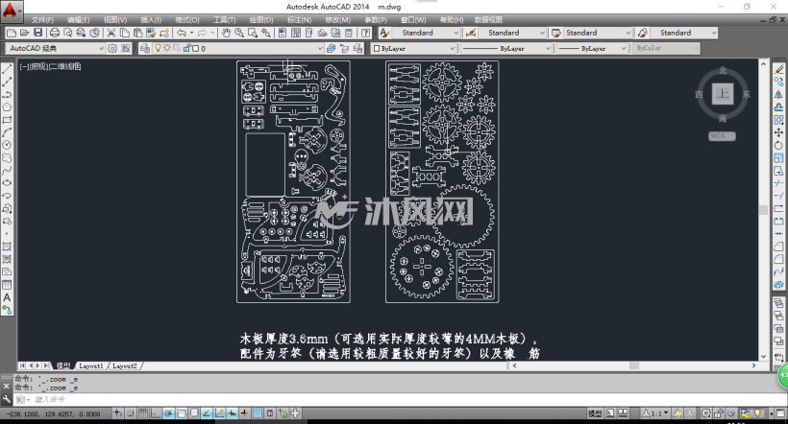Click the Zoom Window icon
788x424 pixels.
tap(253, 33)
